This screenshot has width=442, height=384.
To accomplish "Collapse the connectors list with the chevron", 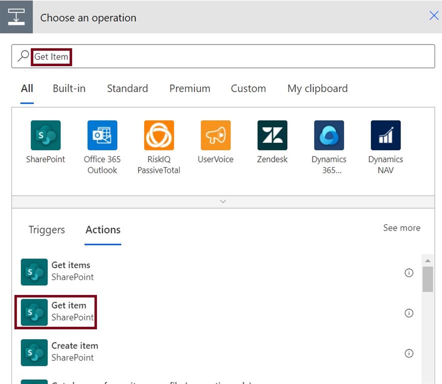I will coord(223,201).
